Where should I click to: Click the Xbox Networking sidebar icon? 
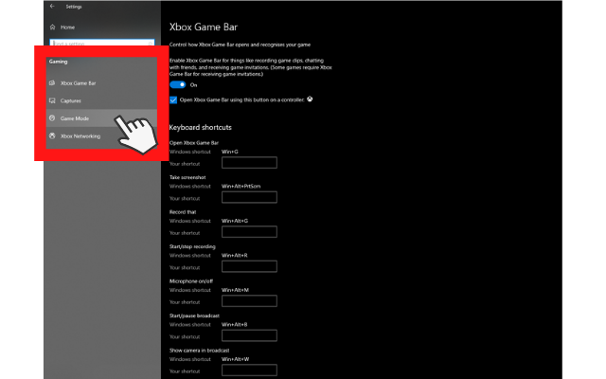[52, 135]
